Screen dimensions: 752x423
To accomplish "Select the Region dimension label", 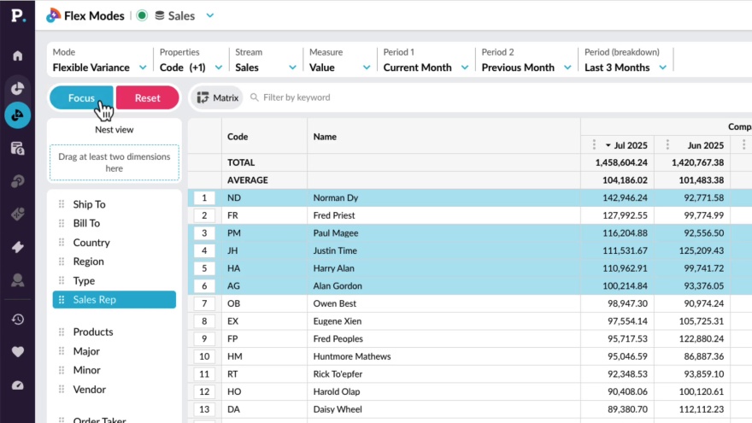I will [88, 261].
